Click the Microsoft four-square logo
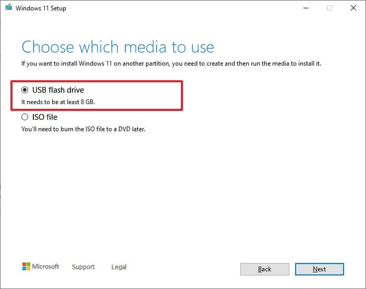The width and height of the screenshot is (366, 289). (26, 267)
